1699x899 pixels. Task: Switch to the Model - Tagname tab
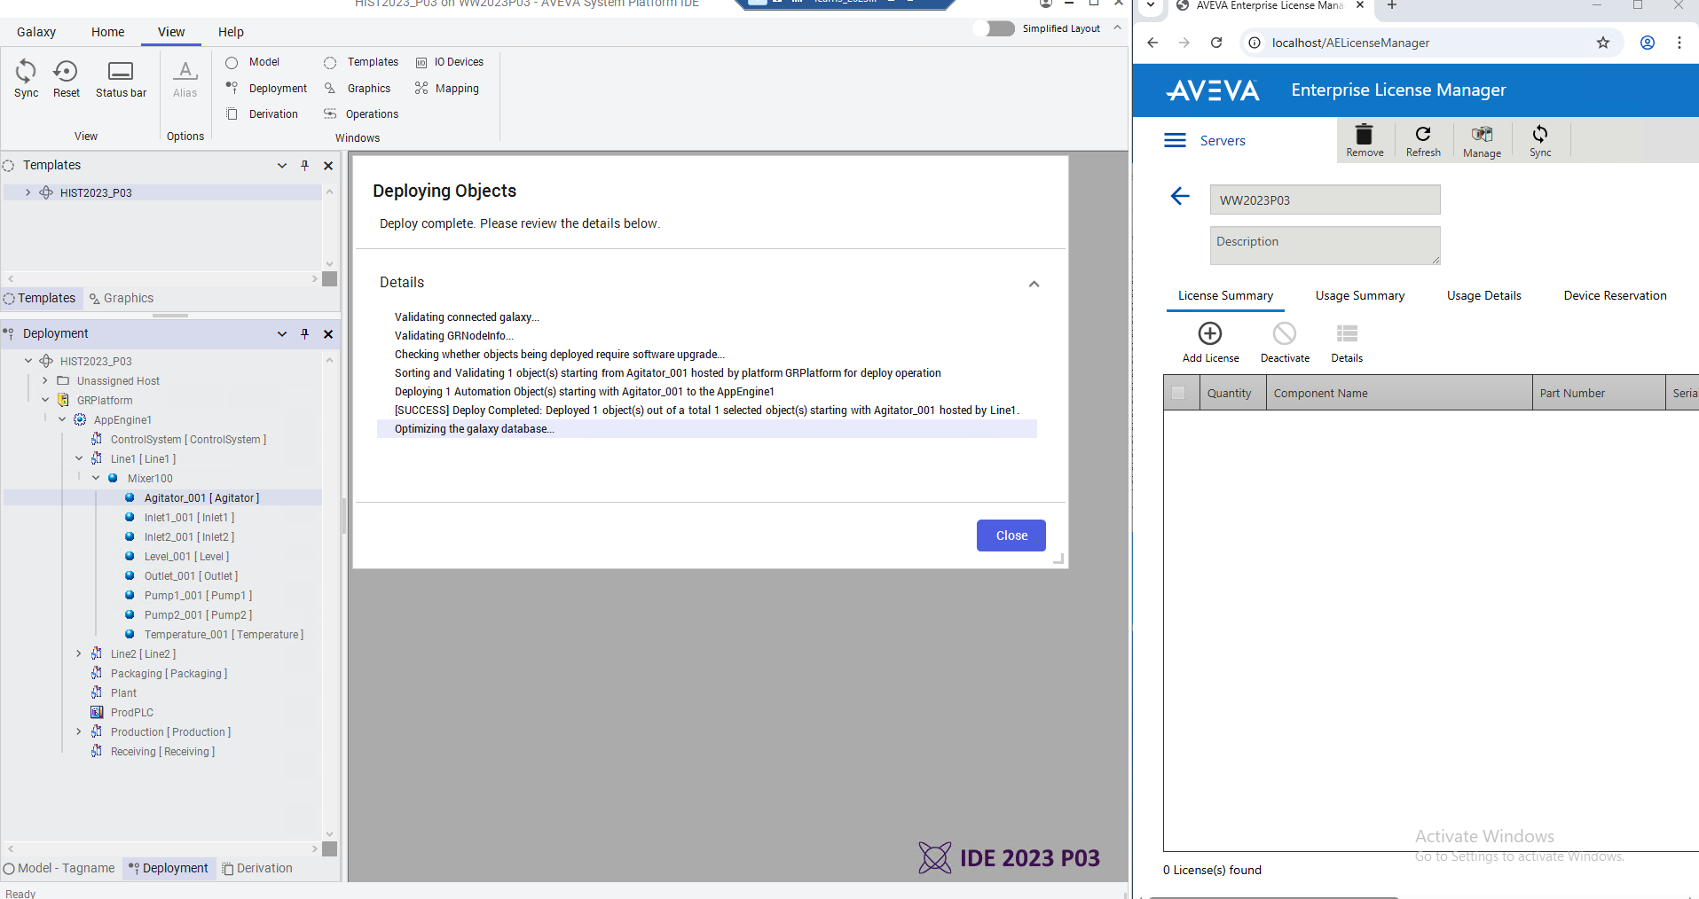tap(59, 868)
